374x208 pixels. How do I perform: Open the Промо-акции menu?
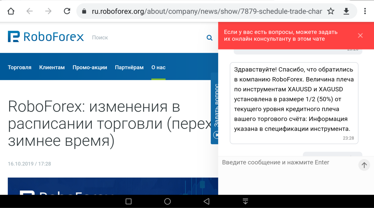tap(90, 67)
